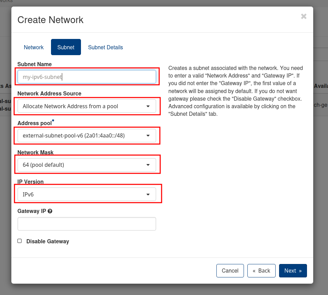Close the Create Network dialog with the X

[x=304, y=16]
